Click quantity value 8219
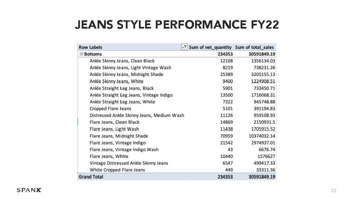354x199 pixels. pos(227,68)
